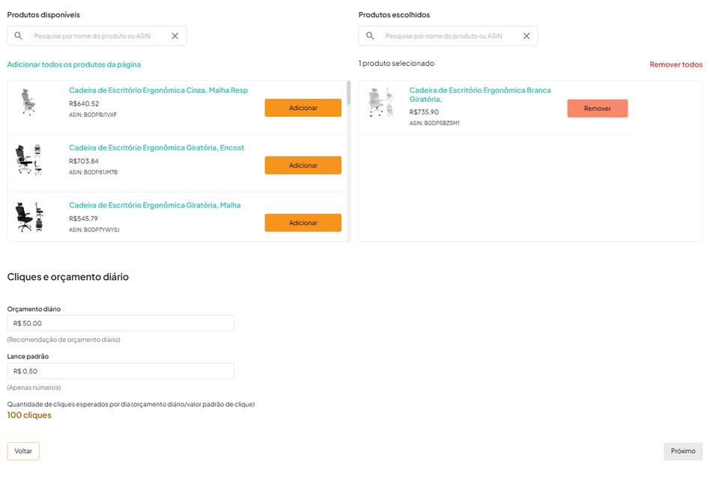This screenshot has width=722, height=479.
Task: Add the Cinza Malha Resp chair
Action: point(303,108)
